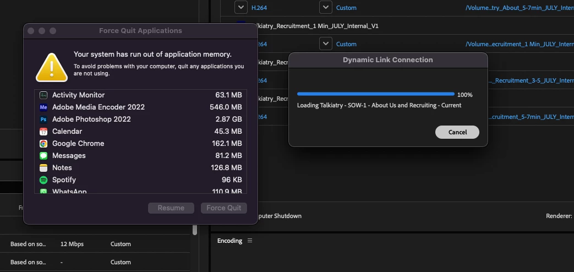The height and width of the screenshot is (272, 574).
Task: Click Custom in the 12 Mbps row
Action: point(121,244)
